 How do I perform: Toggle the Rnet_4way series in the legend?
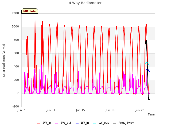[123, 123]
